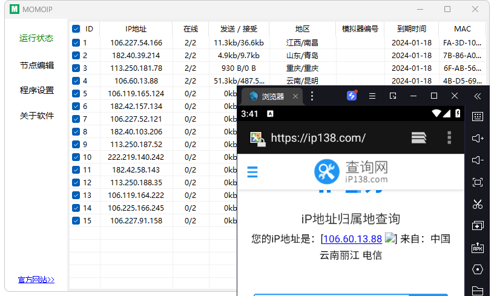Click the keyboard indicator A in status bar
Viewport: 494px width, 296px height.
click(270, 114)
